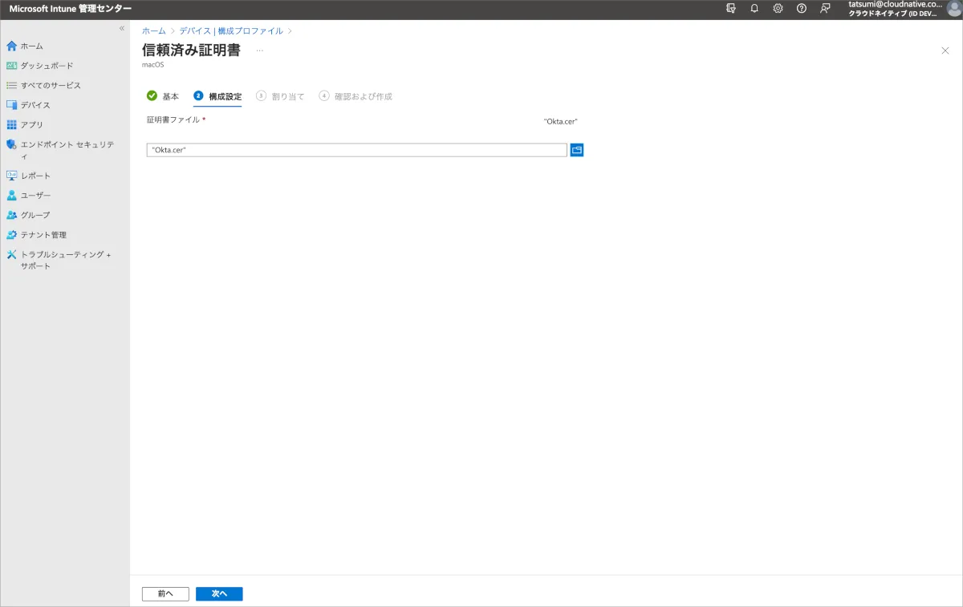963x607 pixels.
Task: Open settings gear icon in header
Action: (778, 8)
